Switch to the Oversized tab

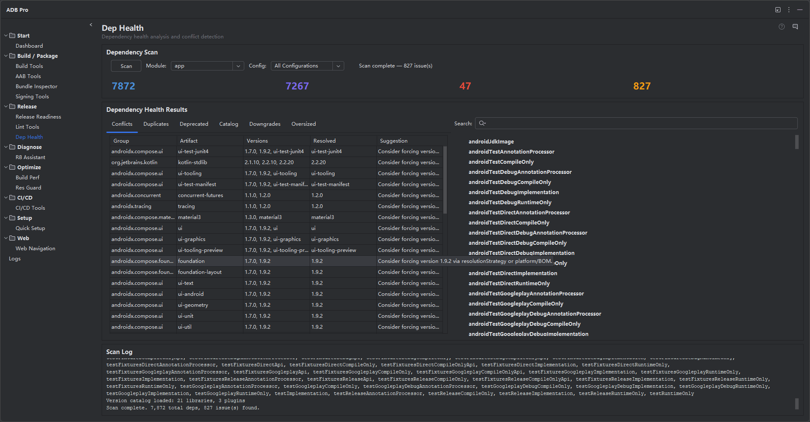point(304,124)
